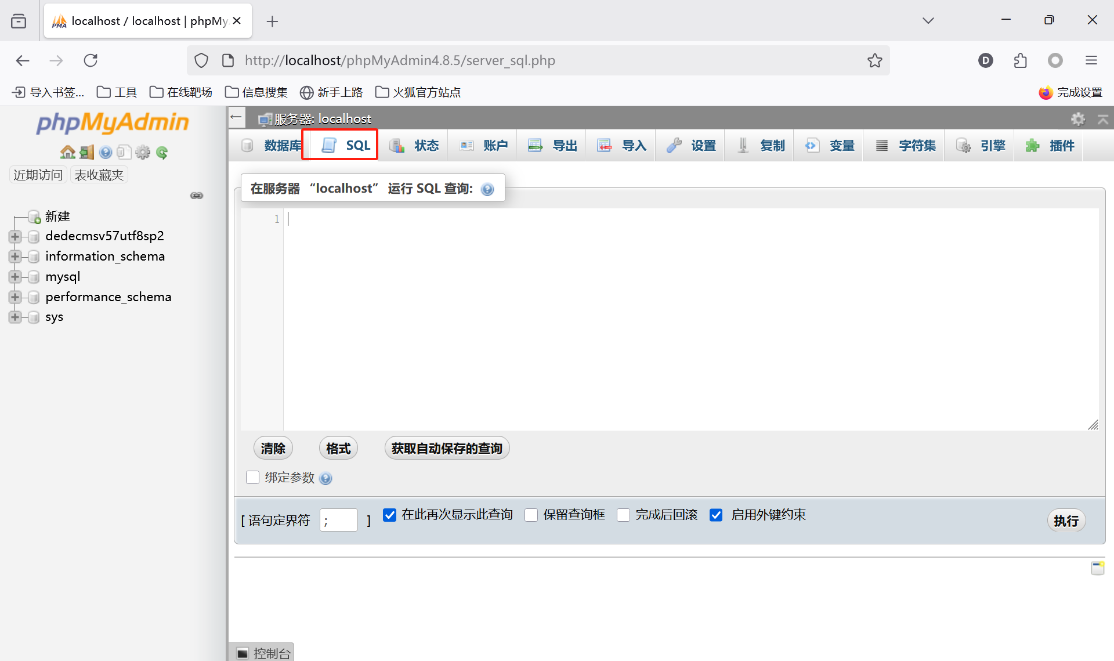
Task: Open help icon beside 绑定参数
Action: point(325,478)
